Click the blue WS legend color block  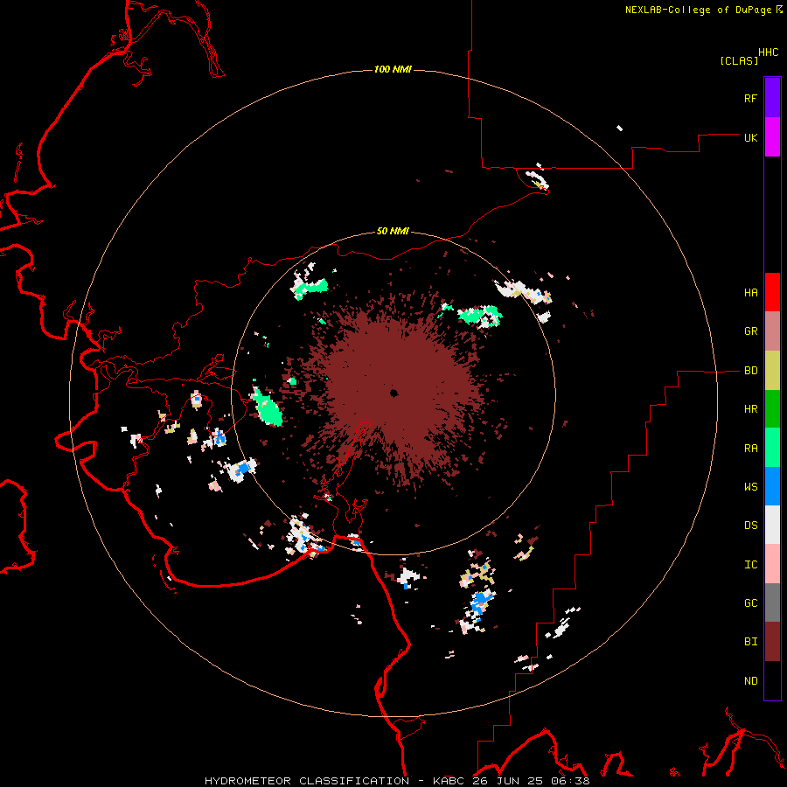pos(772,486)
